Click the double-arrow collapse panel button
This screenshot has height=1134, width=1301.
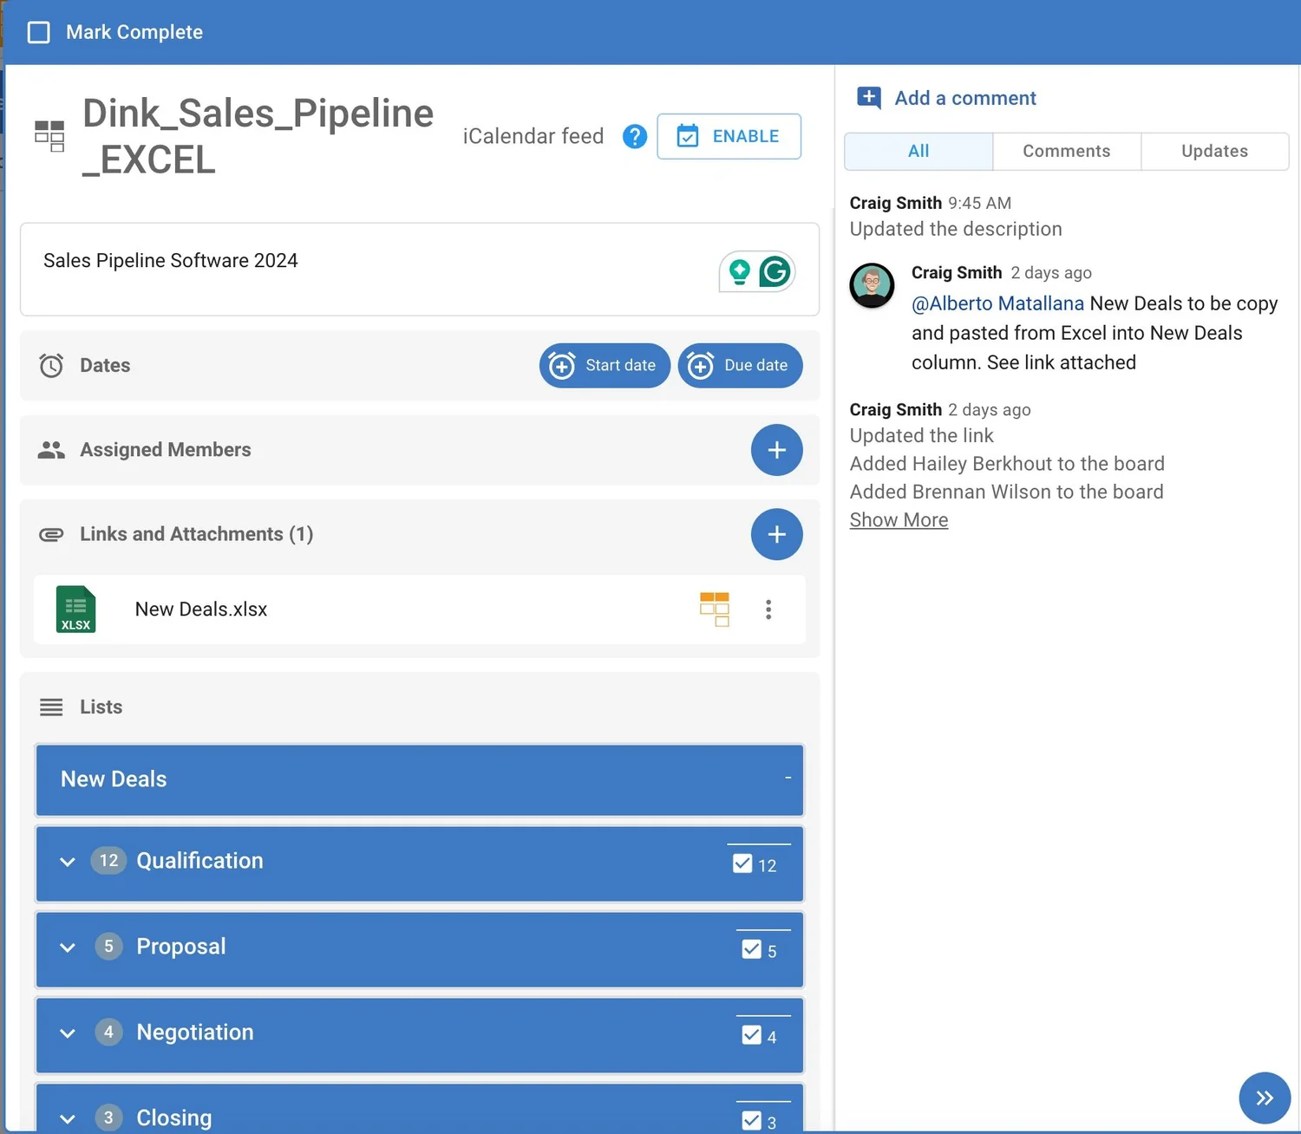(x=1265, y=1098)
